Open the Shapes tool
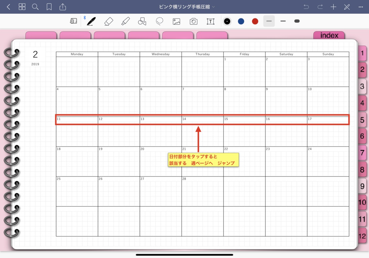 click(142, 21)
